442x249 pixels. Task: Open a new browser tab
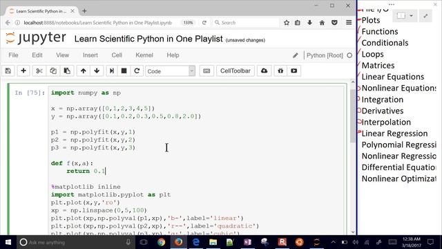tap(84, 11)
